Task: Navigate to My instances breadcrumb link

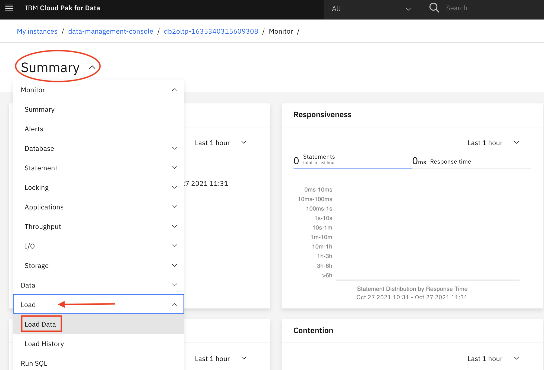Action: 37,31
